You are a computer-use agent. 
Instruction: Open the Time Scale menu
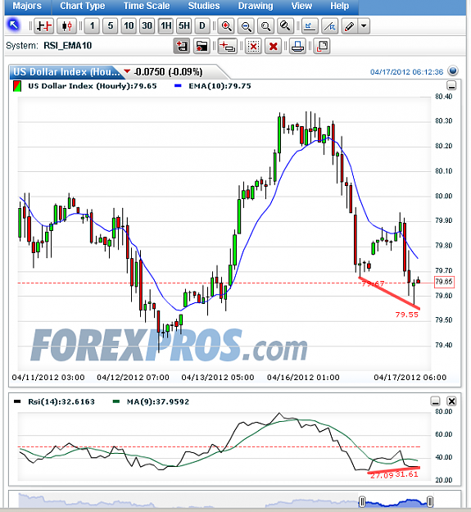(147, 6)
